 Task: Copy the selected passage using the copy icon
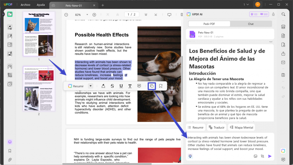(151, 86)
